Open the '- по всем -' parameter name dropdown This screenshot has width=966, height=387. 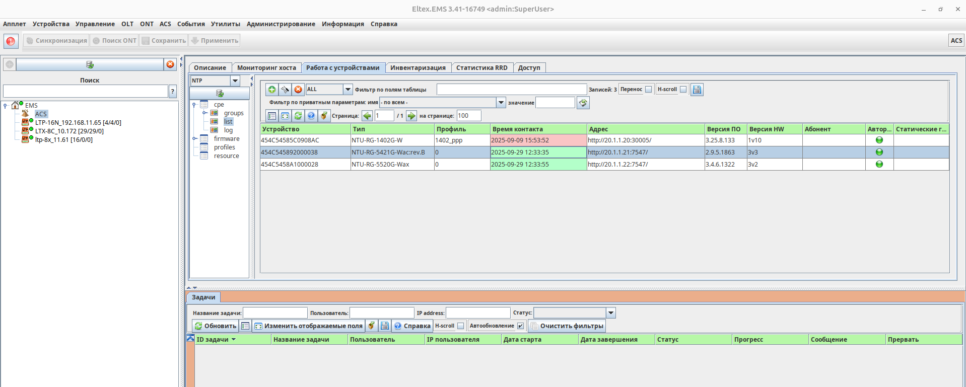(501, 103)
